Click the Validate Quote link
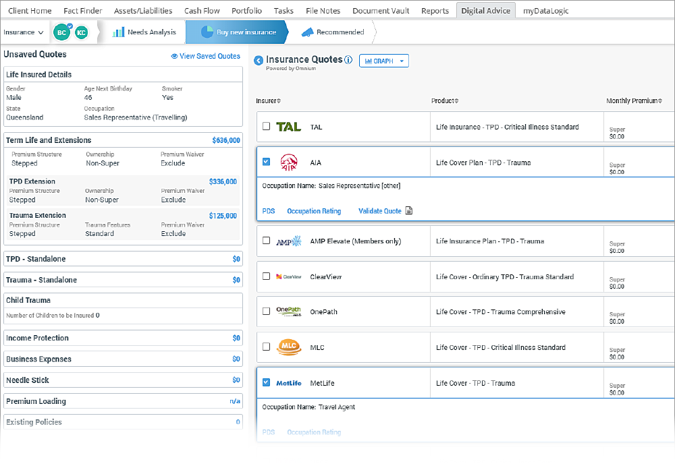Image resolution: width=675 pixels, height=472 pixels. [x=379, y=211]
